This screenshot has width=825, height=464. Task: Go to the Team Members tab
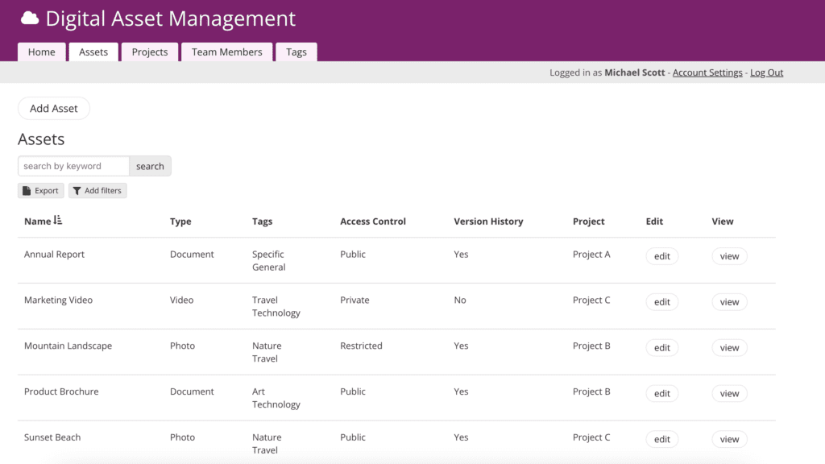[226, 52]
